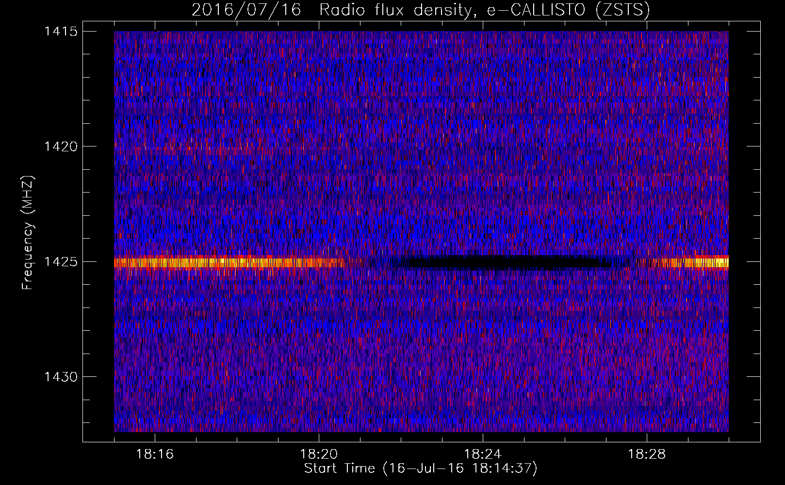Image resolution: width=785 pixels, height=485 pixels.
Task: Click the 1430 frequency axis label
Action: 61,377
